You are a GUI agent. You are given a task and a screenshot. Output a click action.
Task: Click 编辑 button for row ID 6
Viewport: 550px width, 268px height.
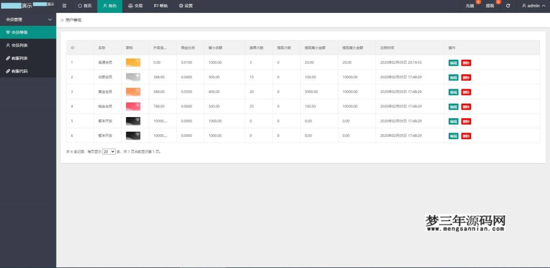point(453,136)
